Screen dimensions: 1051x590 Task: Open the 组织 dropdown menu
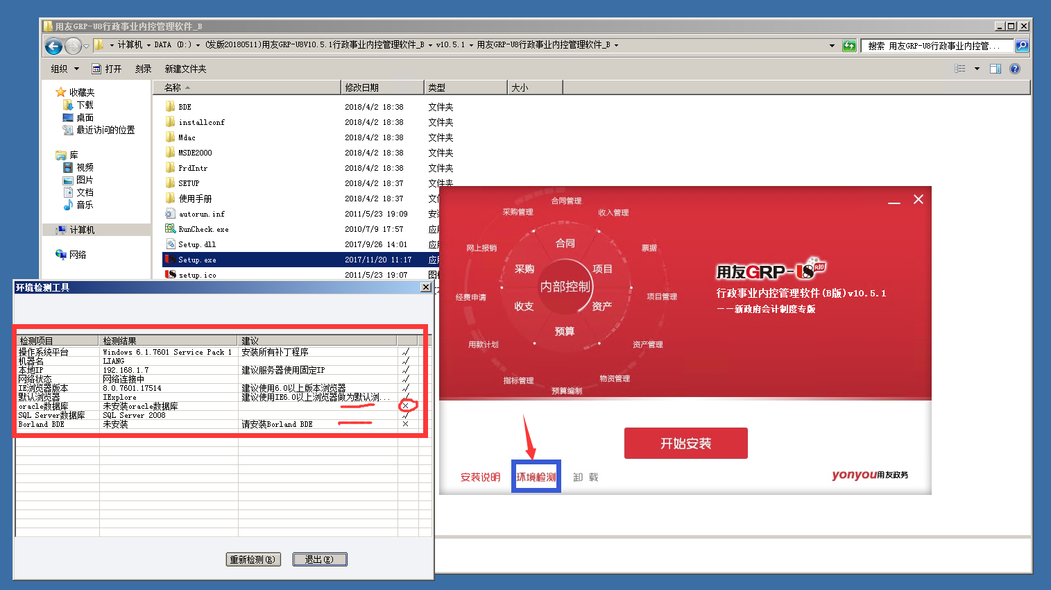(x=65, y=69)
